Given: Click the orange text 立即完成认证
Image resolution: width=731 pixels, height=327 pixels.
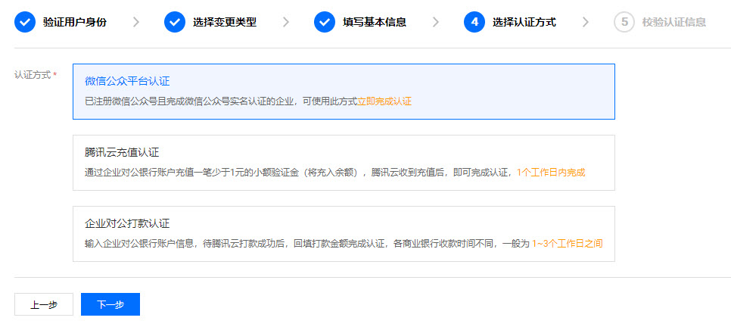Looking at the screenshot, I should point(384,101).
